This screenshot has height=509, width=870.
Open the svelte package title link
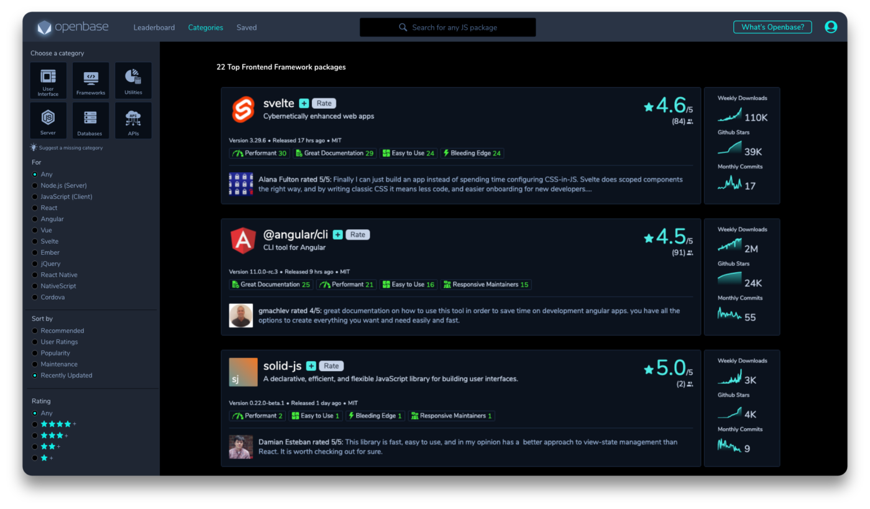pyautogui.click(x=278, y=103)
